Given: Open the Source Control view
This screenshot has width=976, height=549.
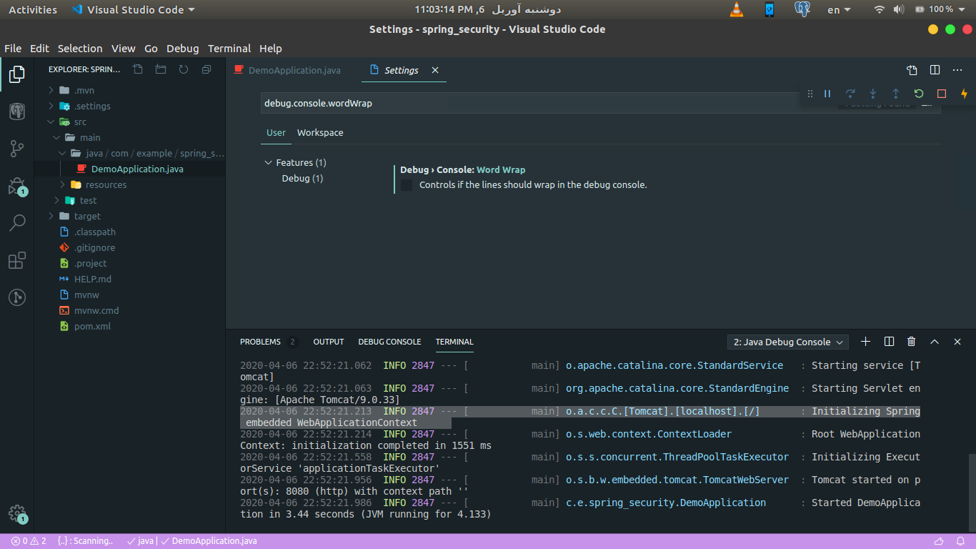Looking at the screenshot, I should 17,148.
